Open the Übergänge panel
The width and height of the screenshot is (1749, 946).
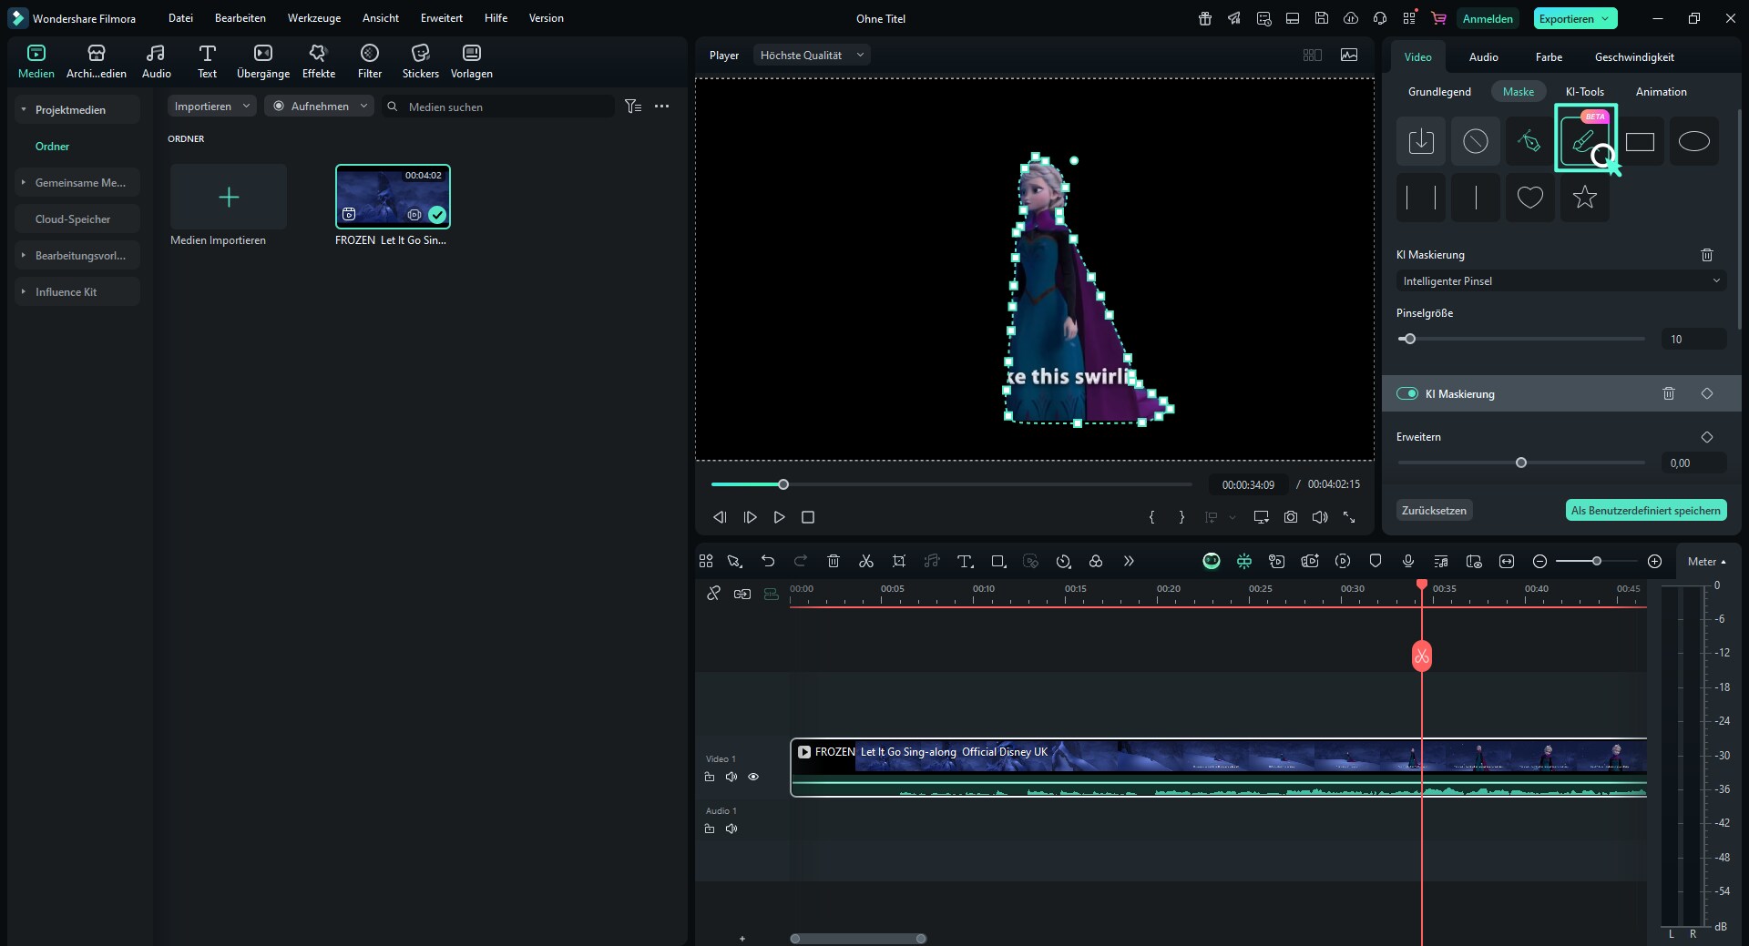(263, 61)
